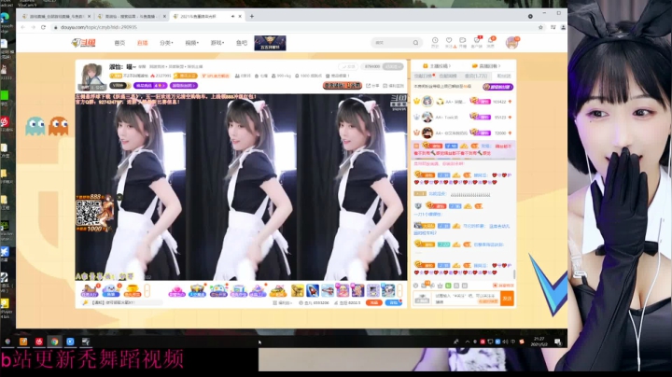This screenshot has height=377, width=672.
Task: Open the user avatar menu
Action: [511, 42]
